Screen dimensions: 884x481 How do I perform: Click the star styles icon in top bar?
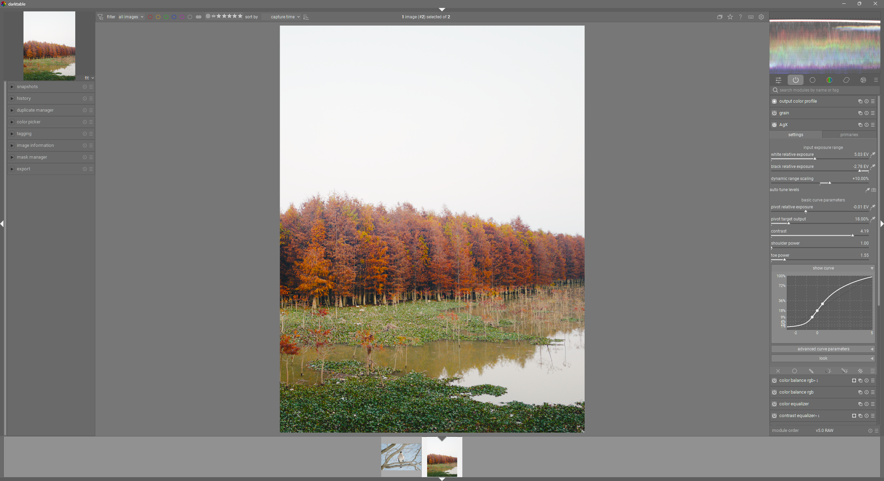coord(730,17)
